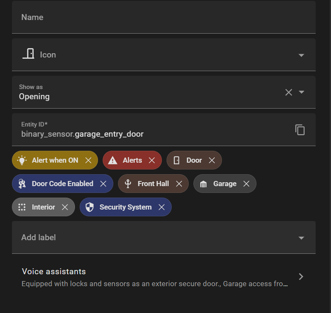Click the Security System shield icon
The width and height of the screenshot is (331, 313).
point(89,207)
